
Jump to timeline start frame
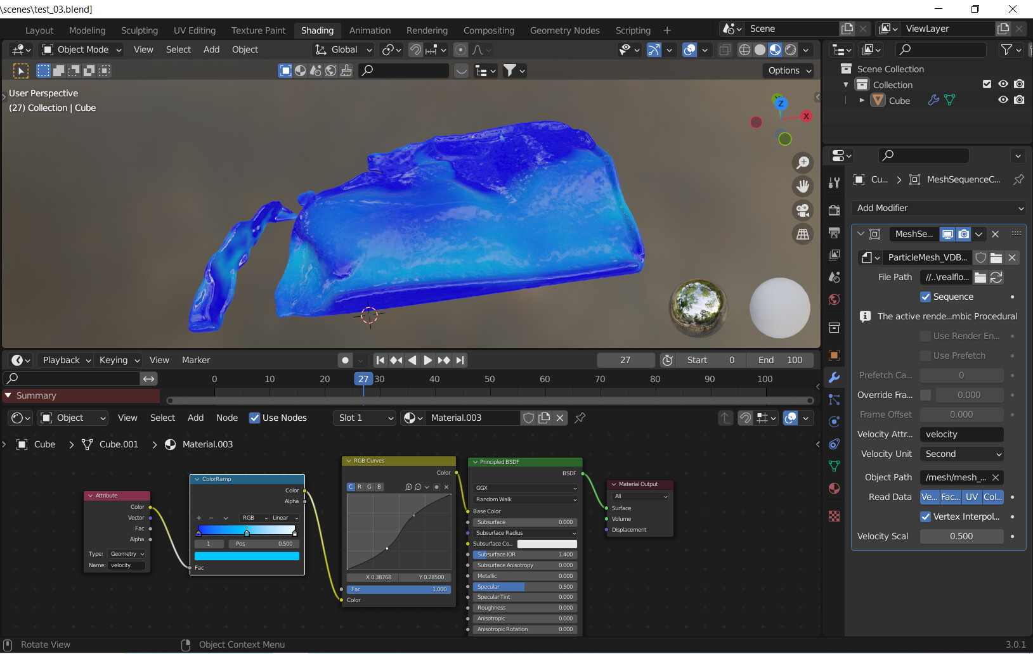(380, 360)
